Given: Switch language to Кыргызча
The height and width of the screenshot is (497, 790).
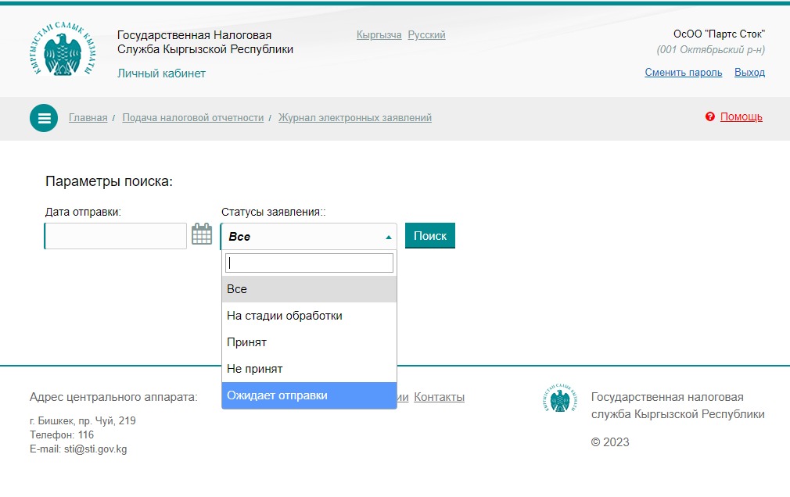Looking at the screenshot, I should 379,35.
